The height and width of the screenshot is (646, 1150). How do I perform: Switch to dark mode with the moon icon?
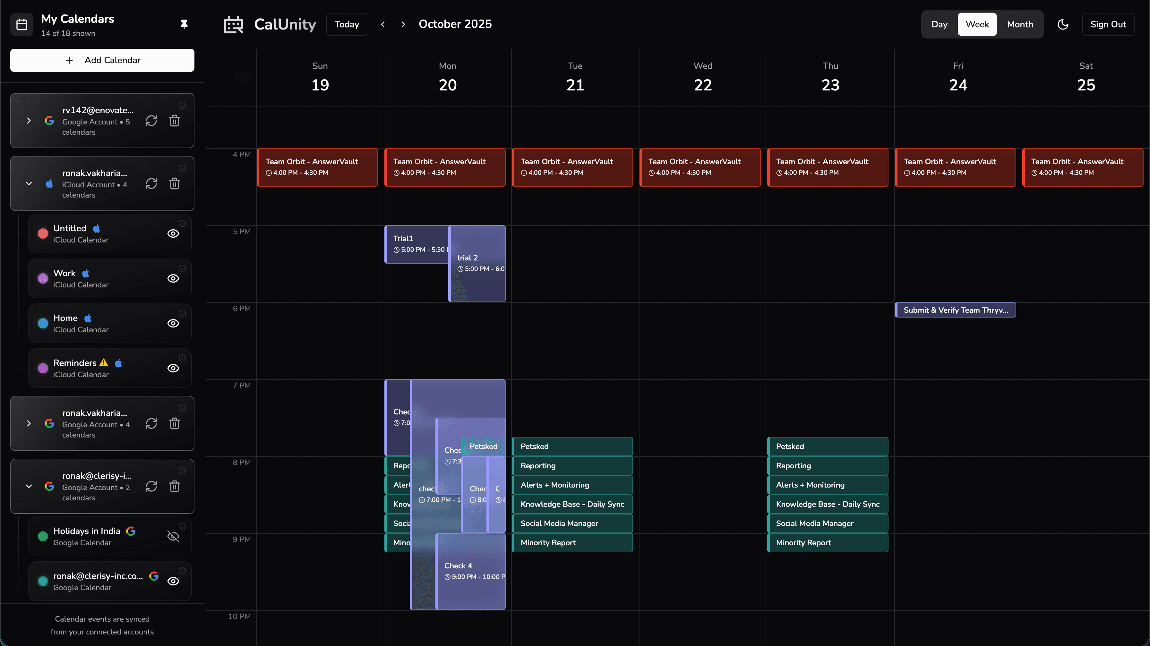pos(1062,24)
